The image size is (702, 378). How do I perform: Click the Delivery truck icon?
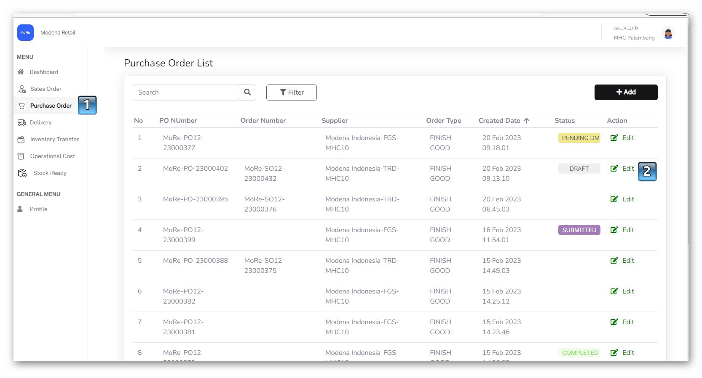(21, 122)
